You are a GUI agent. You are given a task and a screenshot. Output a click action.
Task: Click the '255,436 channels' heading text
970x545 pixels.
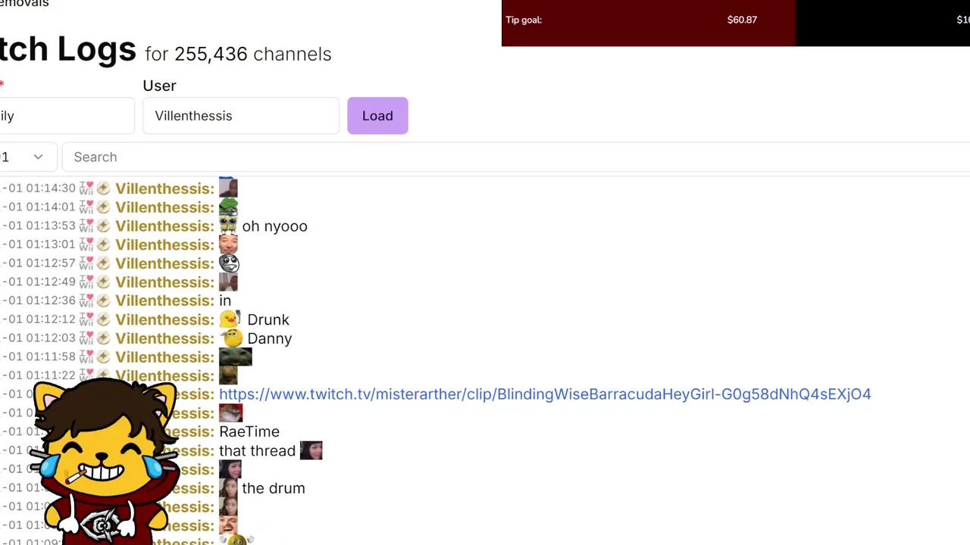click(x=253, y=54)
